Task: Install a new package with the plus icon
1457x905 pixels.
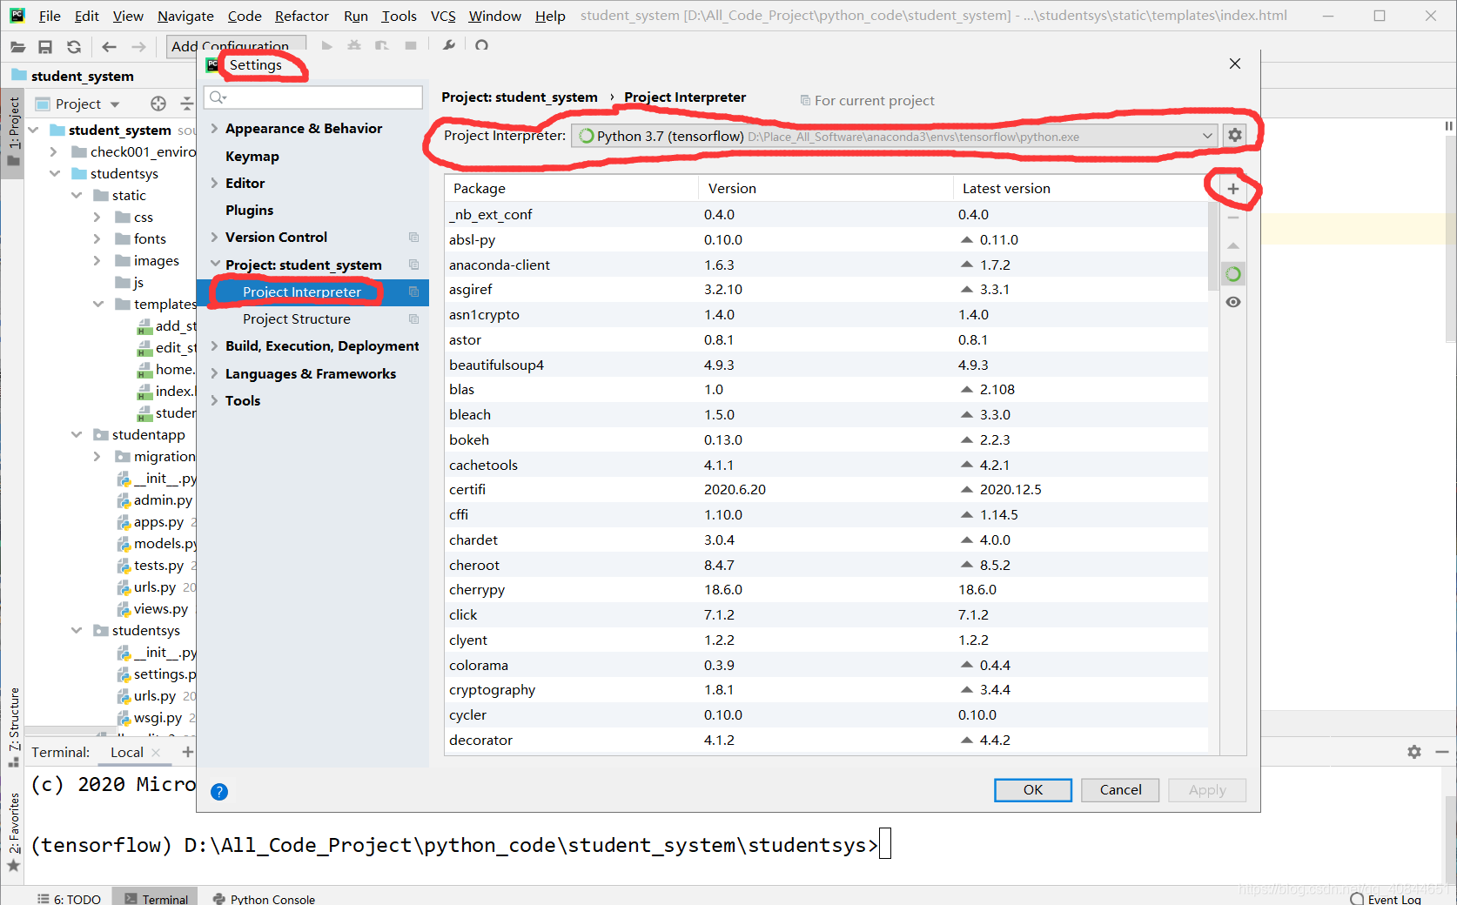Action: (x=1232, y=188)
